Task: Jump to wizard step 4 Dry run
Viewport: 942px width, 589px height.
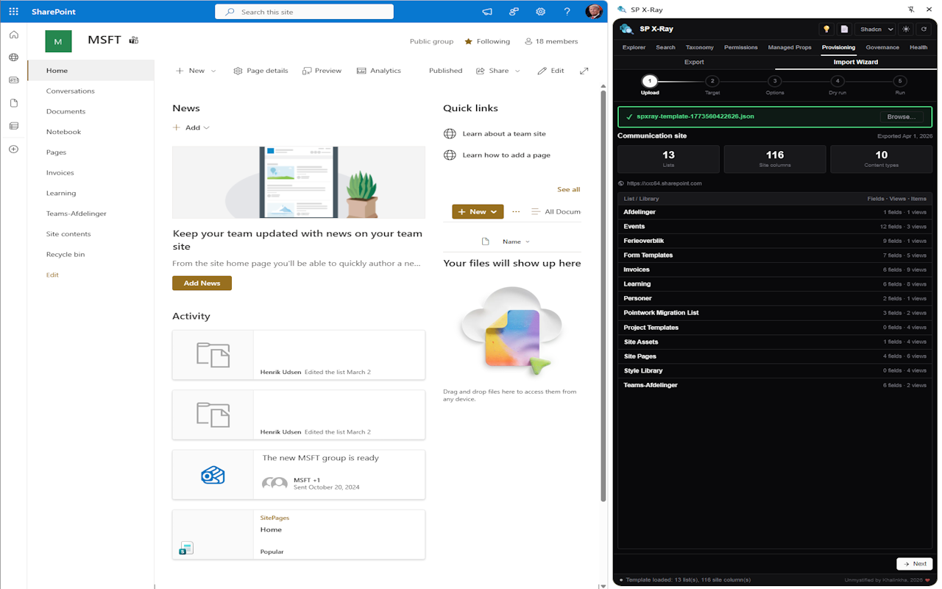Action: pos(837,85)
